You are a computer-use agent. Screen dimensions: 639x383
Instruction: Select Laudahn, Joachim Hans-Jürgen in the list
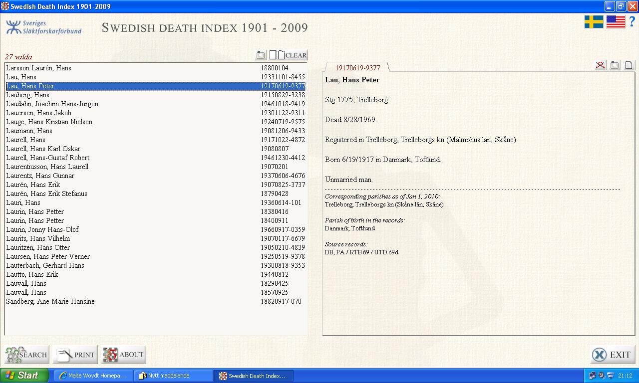point(52,104)
